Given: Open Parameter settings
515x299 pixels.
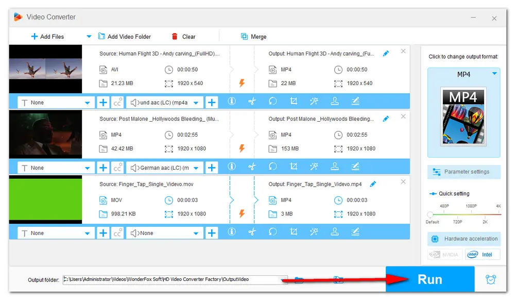Looking at the screenshot, I should [463, 172].
